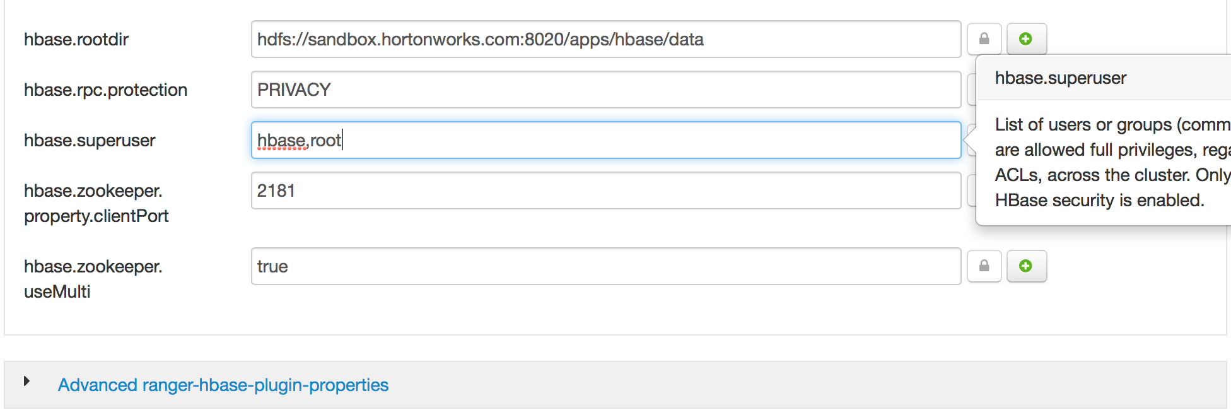Click the useMulti field containing true
Viewport: 1231px width, 415px height.
tap(605, 266)
